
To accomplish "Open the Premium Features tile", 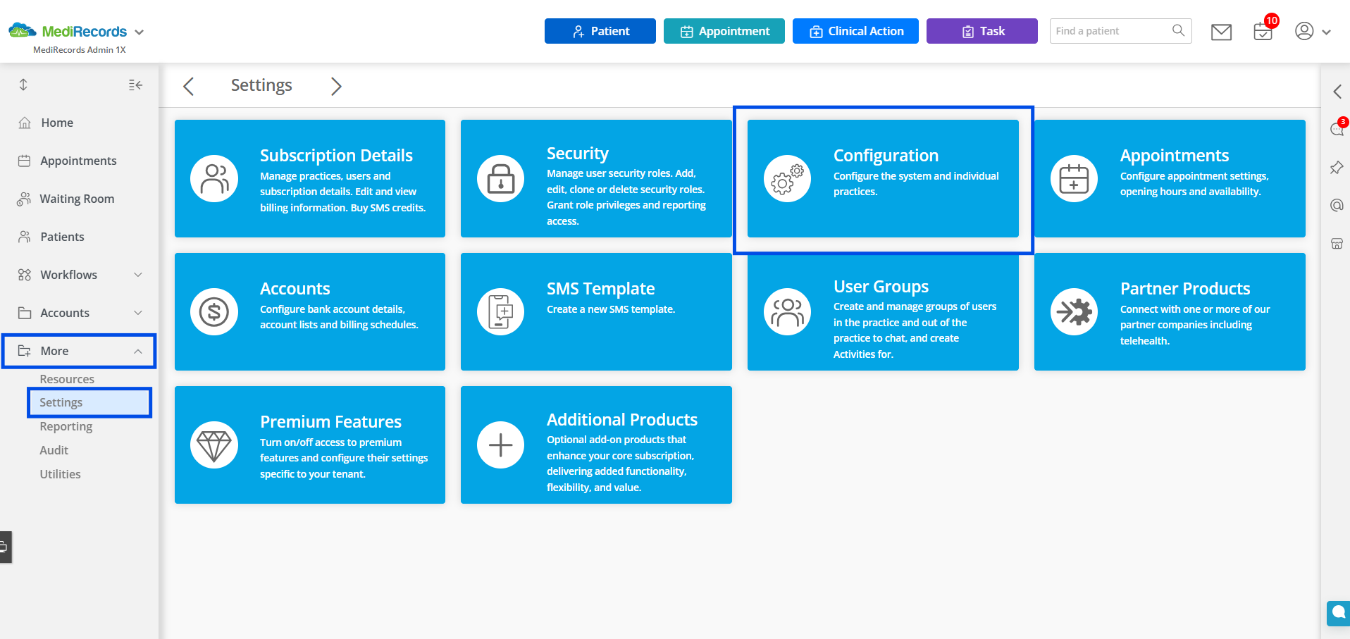I will (310, 445).
